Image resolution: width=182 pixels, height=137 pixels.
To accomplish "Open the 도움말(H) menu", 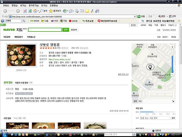I will 54,6.
